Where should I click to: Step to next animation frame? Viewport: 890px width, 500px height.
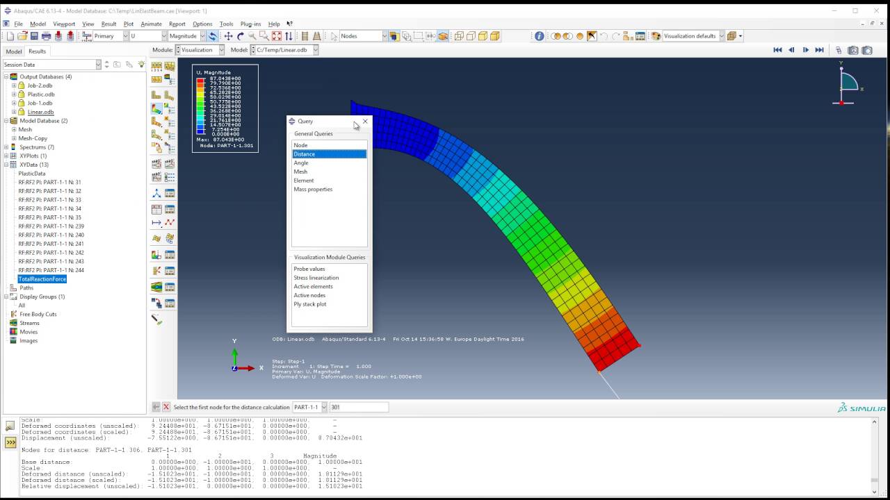805,50
